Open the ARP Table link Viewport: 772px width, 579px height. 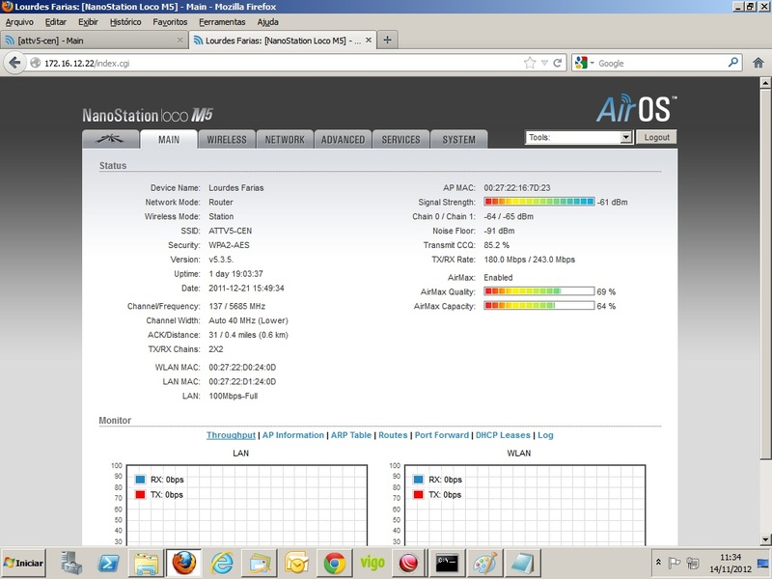(x=351, y=435)
